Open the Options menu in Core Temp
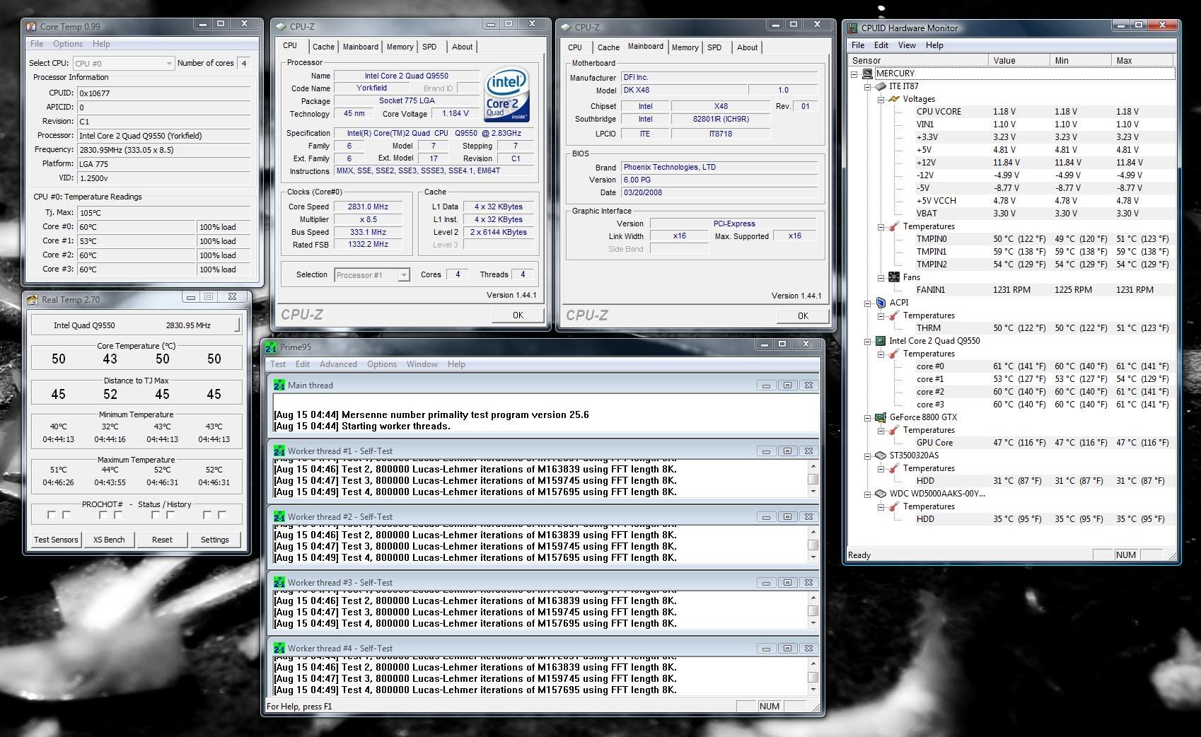The width and height of the screenshot is (1201, 737). pyautogui.click(x=68, y=44)
